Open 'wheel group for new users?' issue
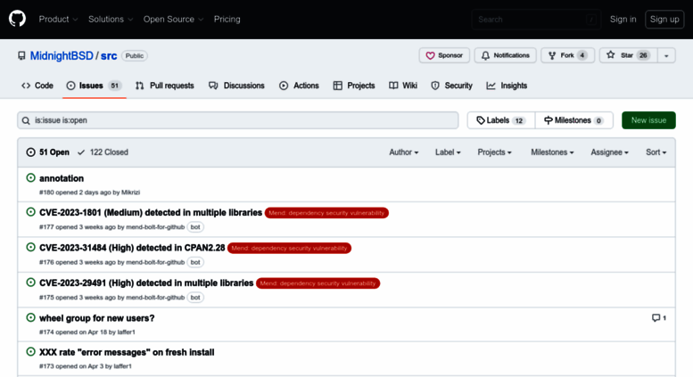Screen dimensions: 693x377 97,318
